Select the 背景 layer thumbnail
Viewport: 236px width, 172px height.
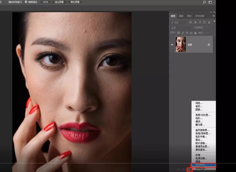181,44
